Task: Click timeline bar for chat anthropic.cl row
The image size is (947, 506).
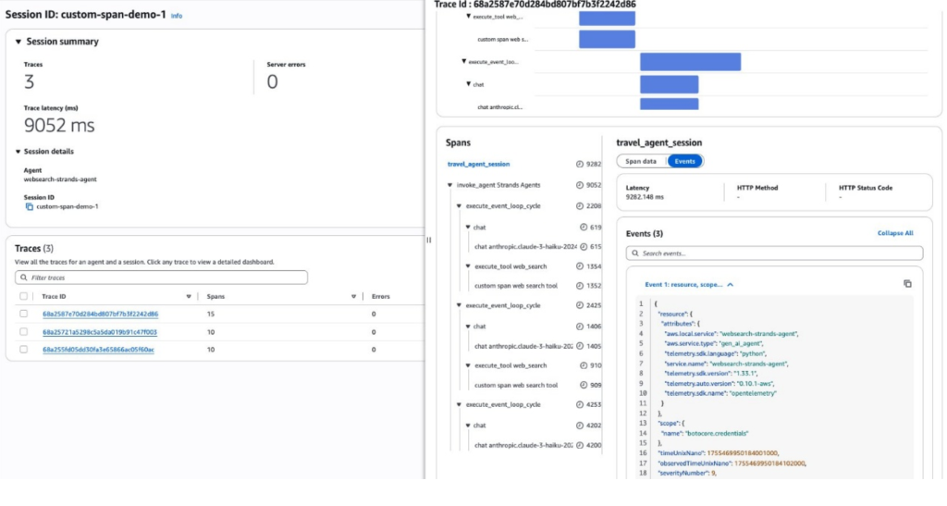Action: 670,104
